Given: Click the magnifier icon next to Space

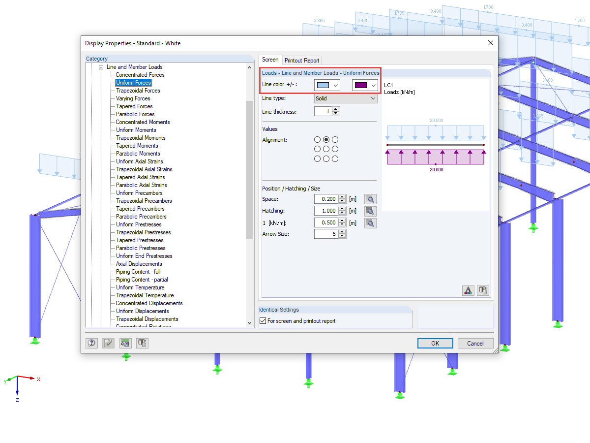Looking at the screenshot, I should [x=370, y=199].
